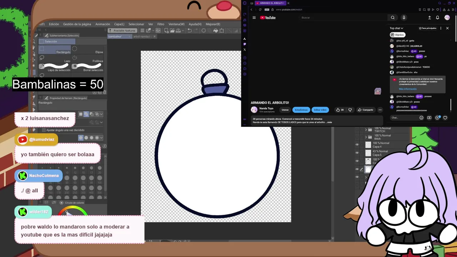Viewport: 457px width, 257px height.
Task: Open the YouTube hamburger guide menu
Action: click(x=254, y=17)
